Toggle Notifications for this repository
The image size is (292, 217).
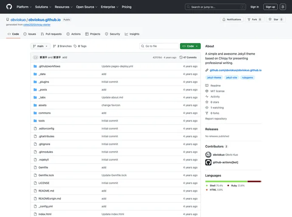coord(231,19)
